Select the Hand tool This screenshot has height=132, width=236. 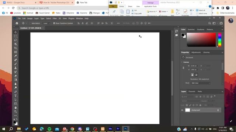[x=15, y=107]
